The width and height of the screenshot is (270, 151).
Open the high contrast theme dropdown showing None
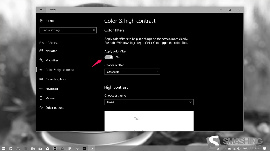point(149,102)
